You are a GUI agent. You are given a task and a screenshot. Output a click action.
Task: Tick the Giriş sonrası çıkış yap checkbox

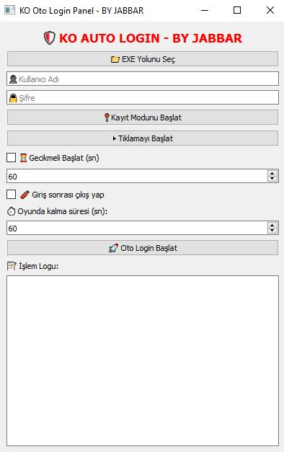[x=12, y=195]
